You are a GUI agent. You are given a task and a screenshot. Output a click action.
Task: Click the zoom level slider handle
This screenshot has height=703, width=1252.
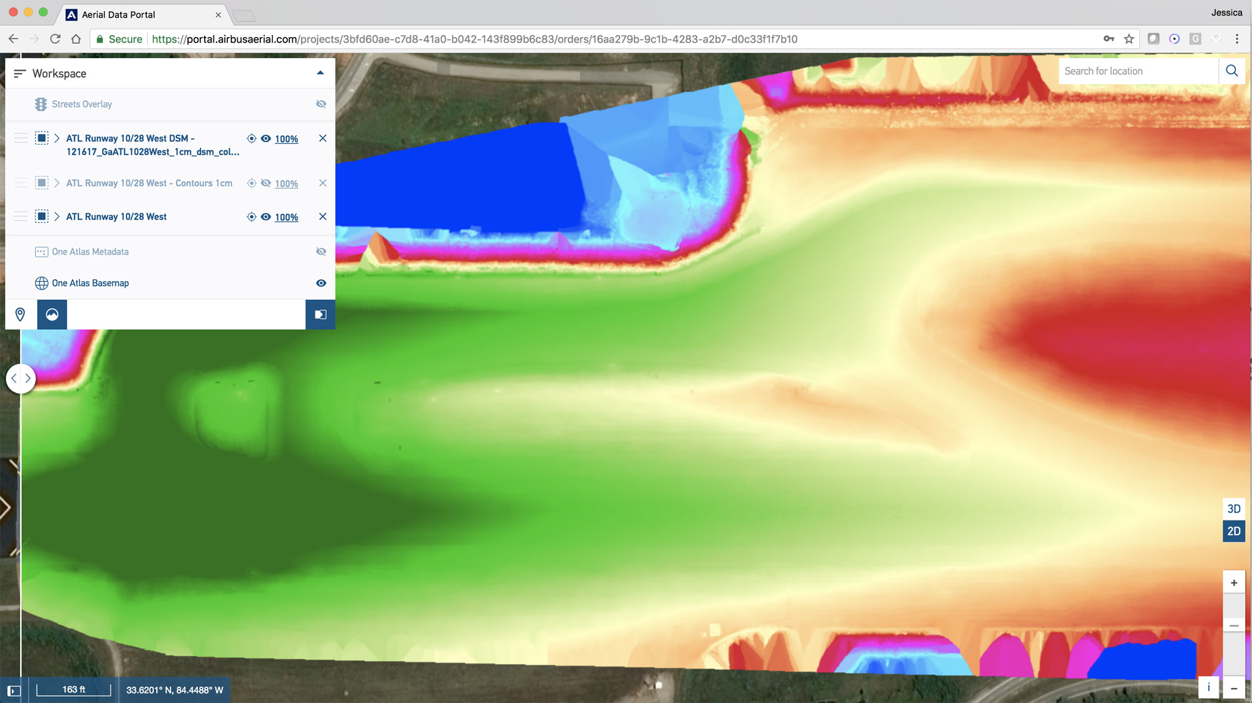[x=1234, y=624]
